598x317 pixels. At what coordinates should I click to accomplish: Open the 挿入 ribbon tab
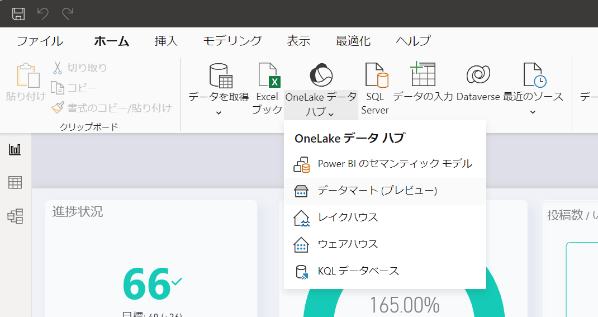[166, 41]
